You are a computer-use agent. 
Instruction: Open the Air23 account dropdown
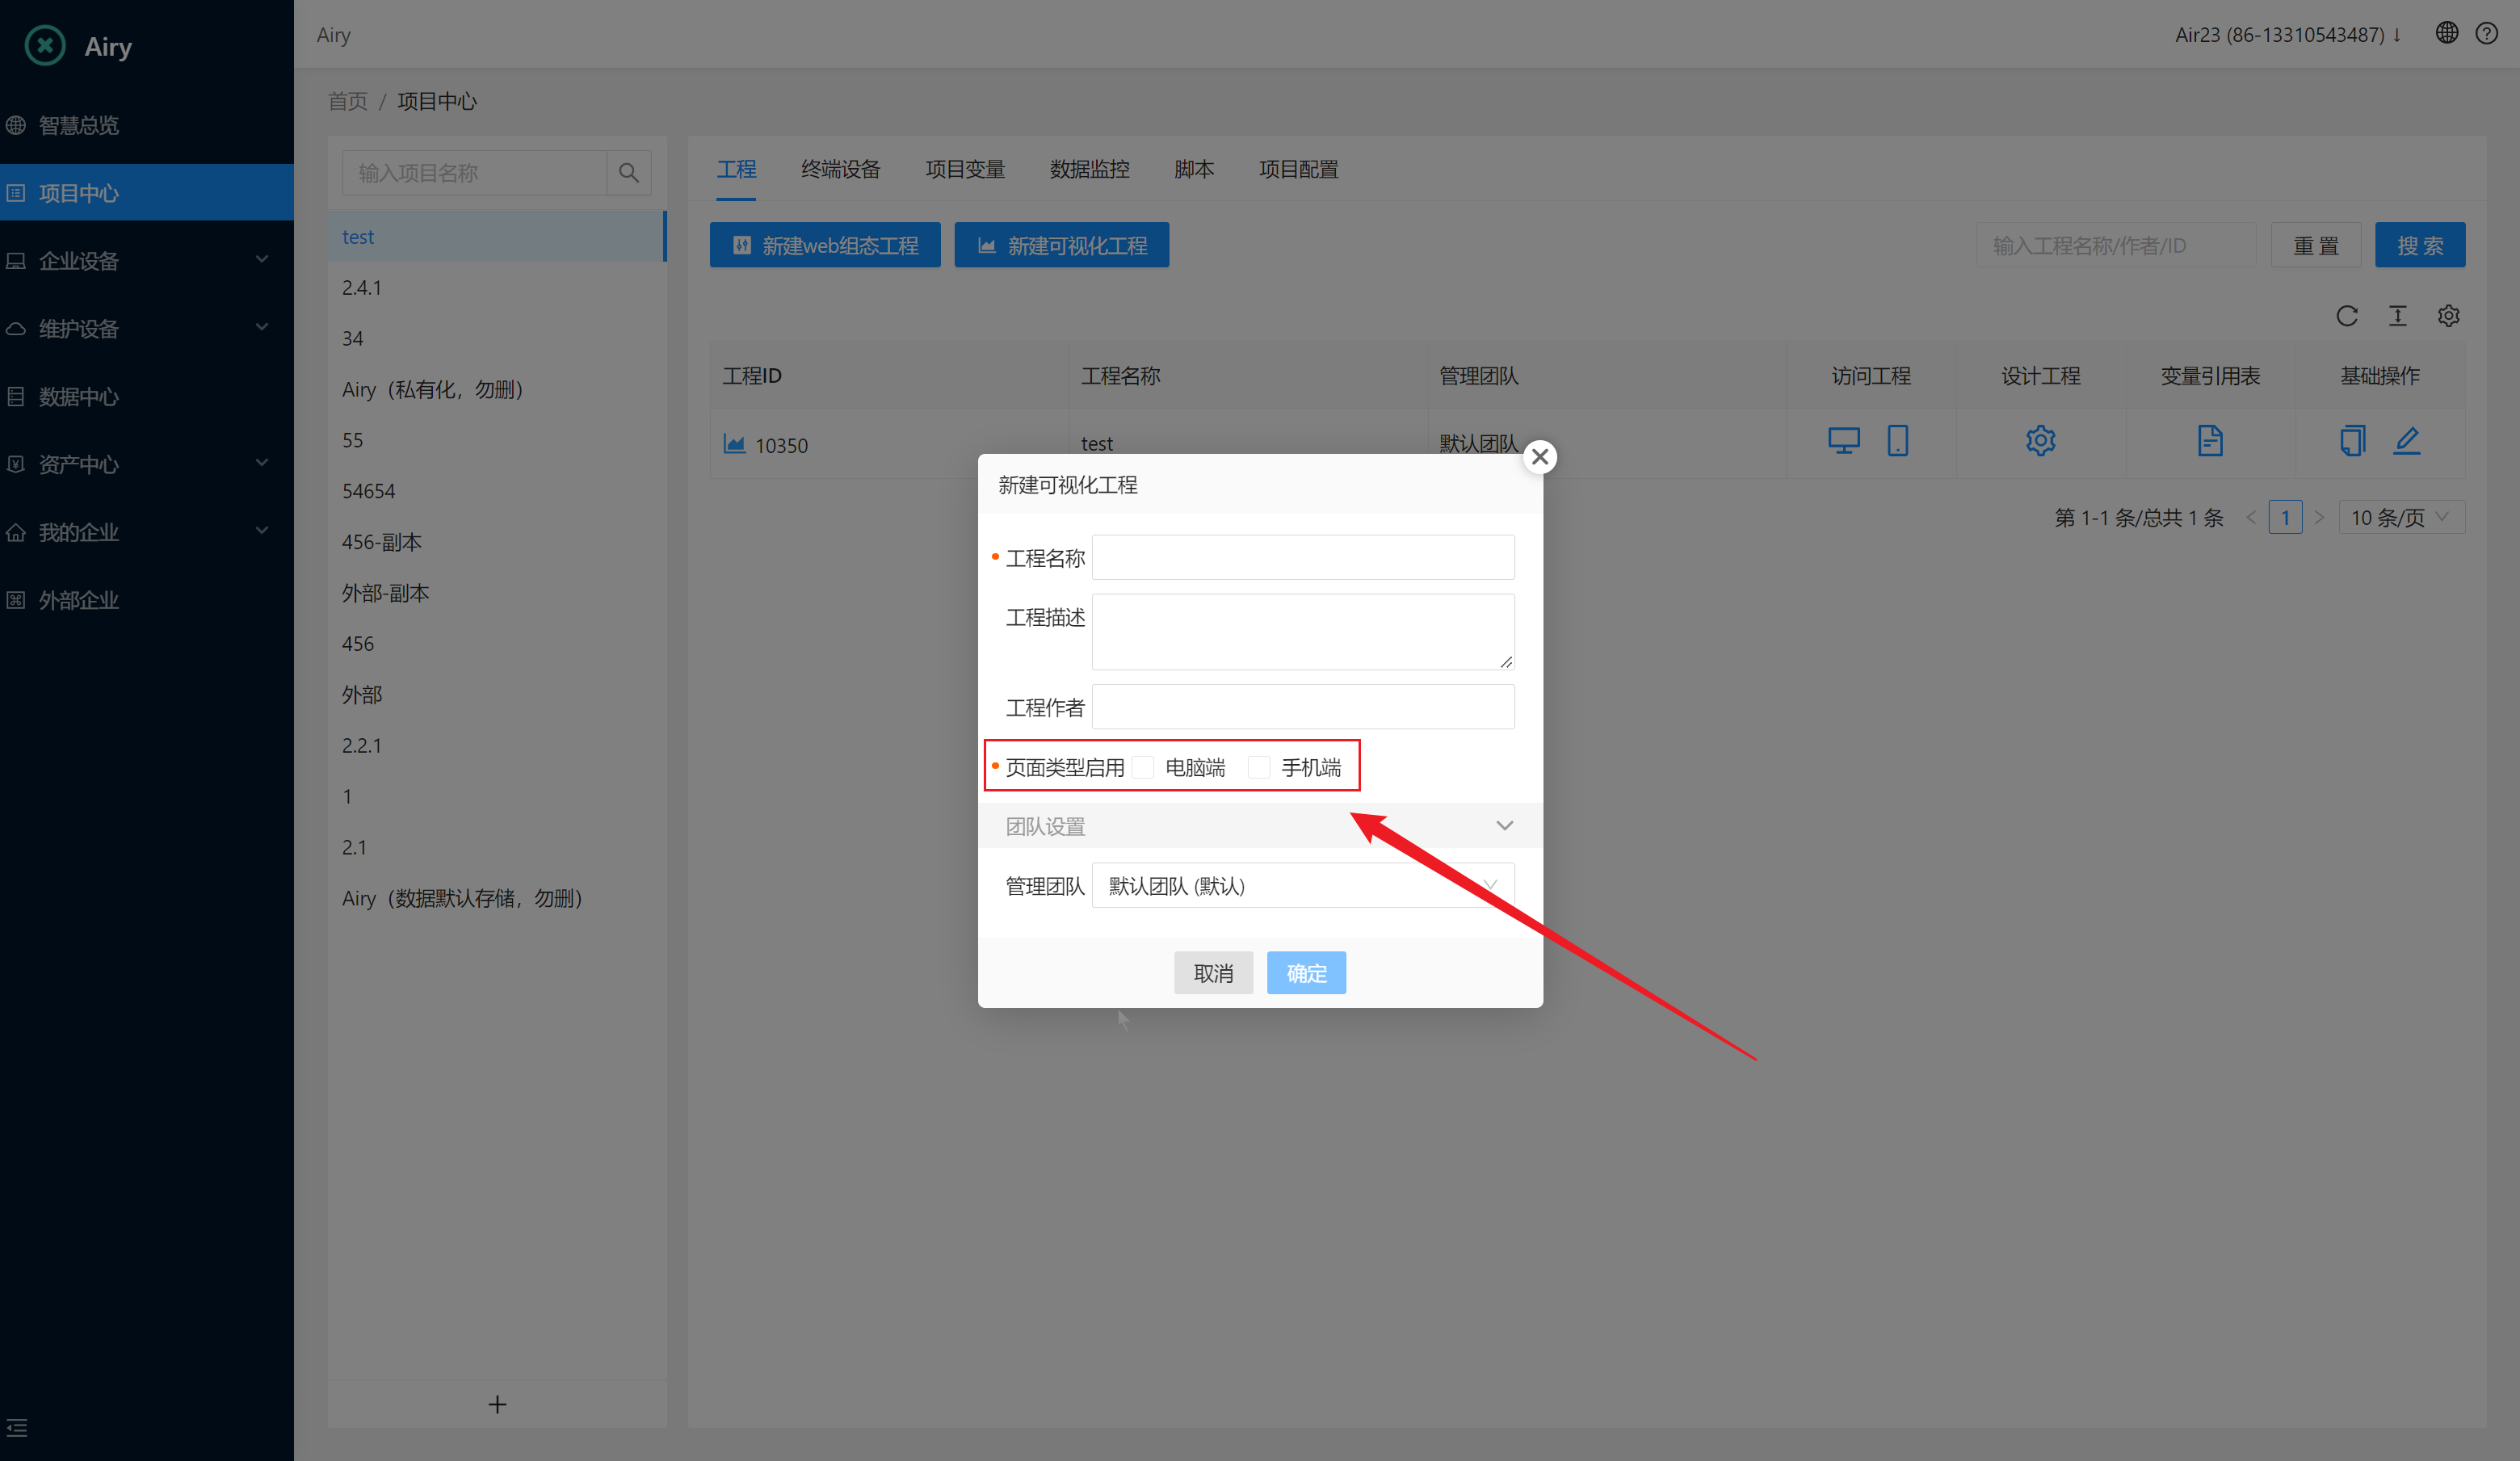(x=2288, y=34)
